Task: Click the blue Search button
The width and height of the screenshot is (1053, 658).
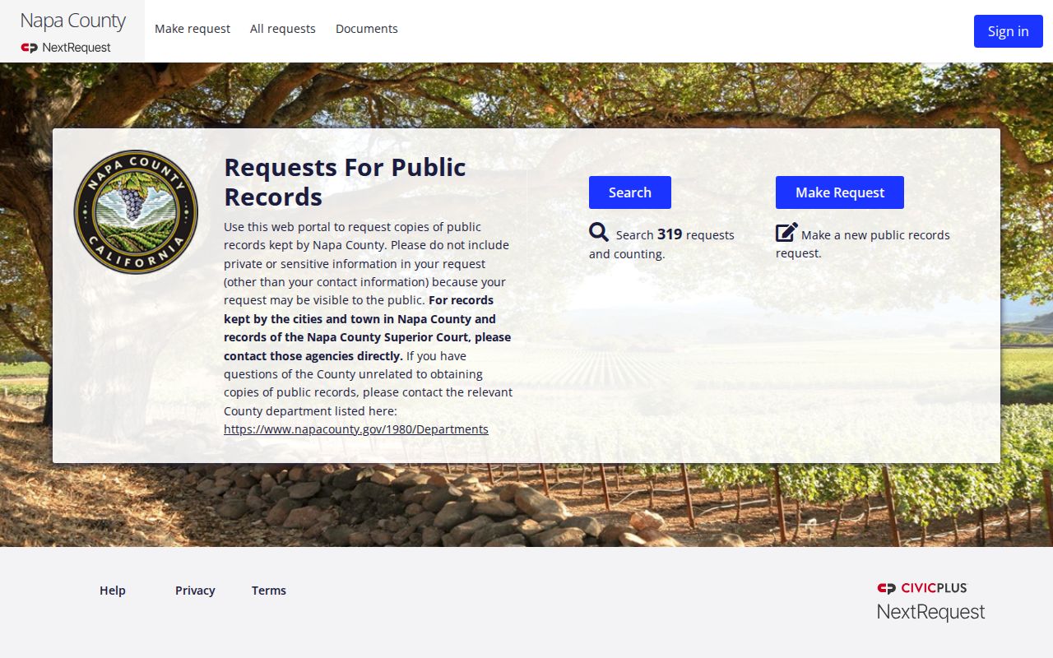Action: pyautogui.click(x=630, y=192)
